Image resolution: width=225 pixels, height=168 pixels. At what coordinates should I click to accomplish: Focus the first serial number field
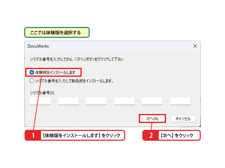pyautogui.click(x=40, y=101)
